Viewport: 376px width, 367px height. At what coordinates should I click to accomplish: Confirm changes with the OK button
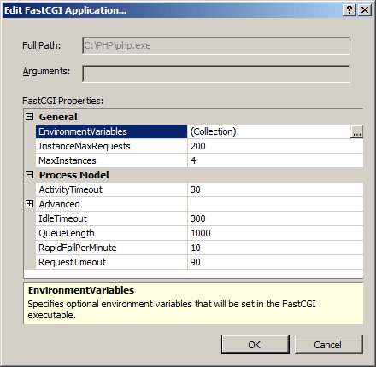[x=256, y=345]
